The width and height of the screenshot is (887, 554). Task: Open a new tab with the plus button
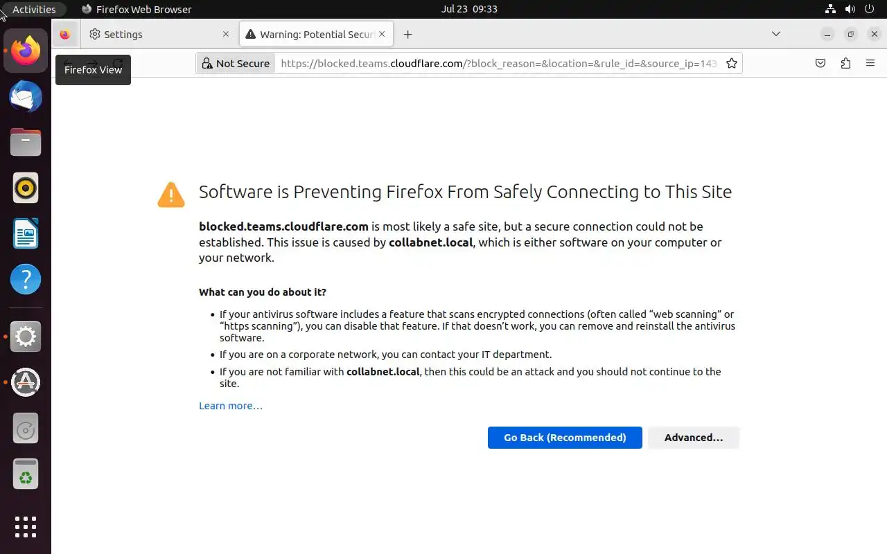pyautogui.click(x=407, y=34)
